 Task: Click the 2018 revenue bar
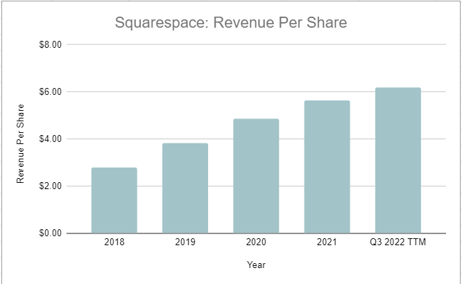click(114, 200)
